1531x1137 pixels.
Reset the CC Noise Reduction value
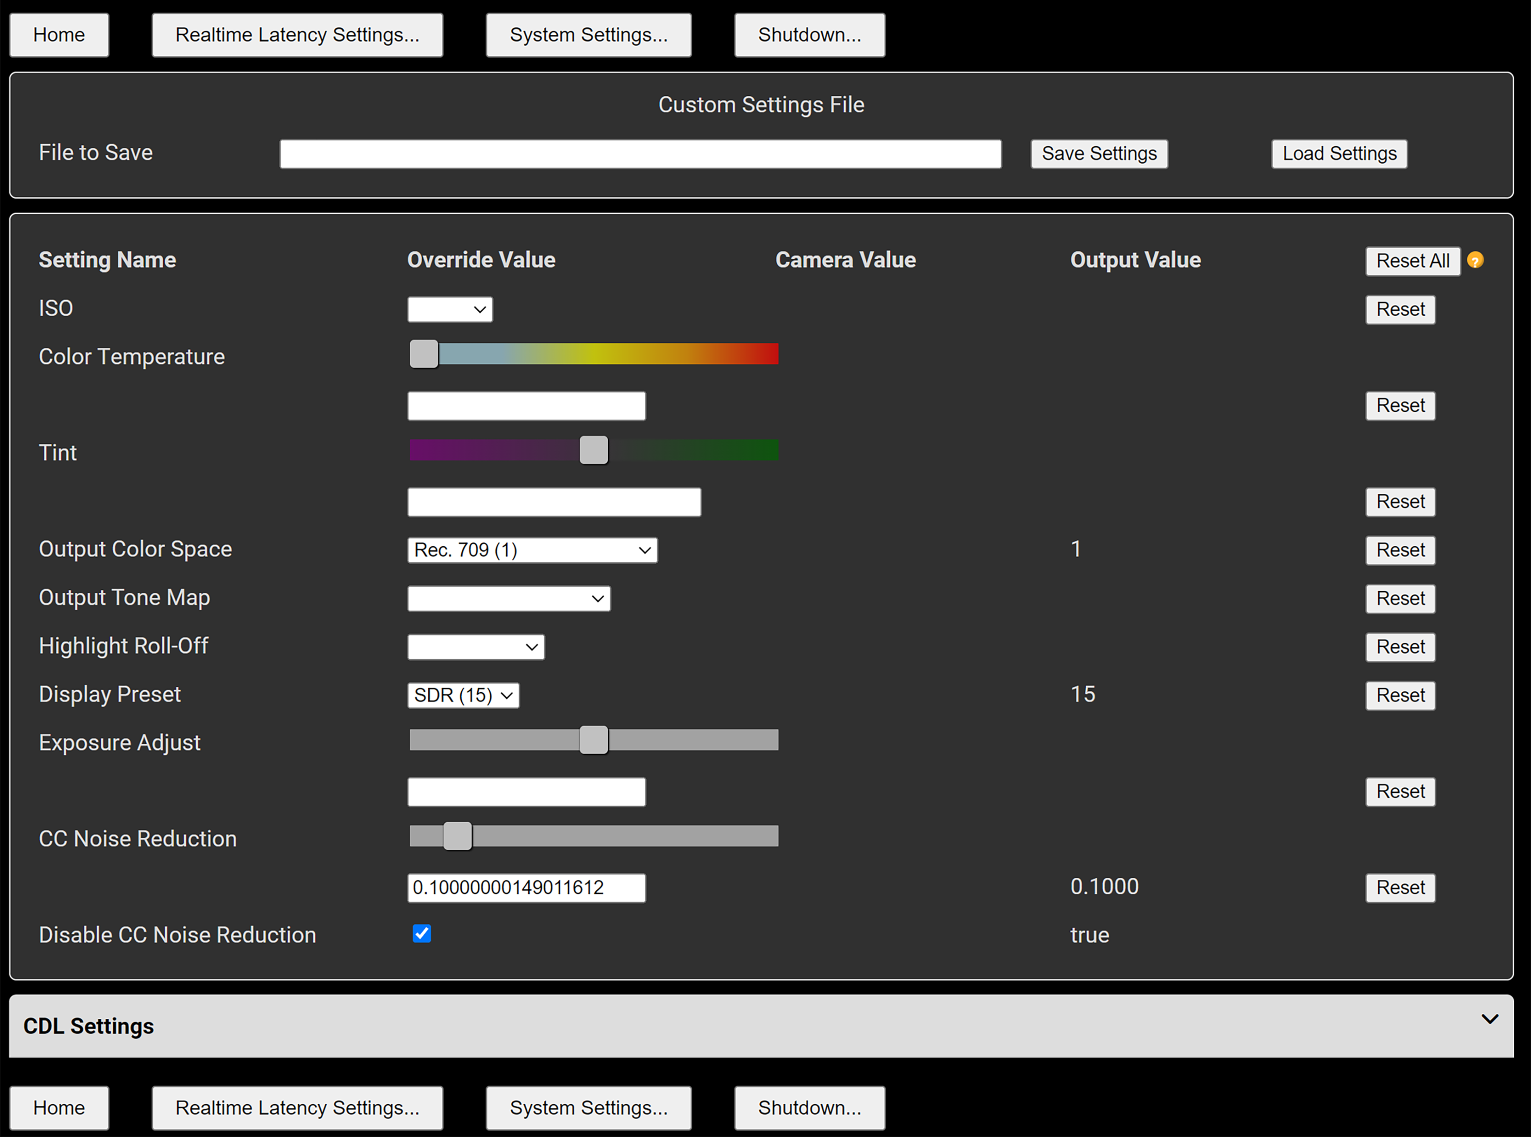[1400, 887]
